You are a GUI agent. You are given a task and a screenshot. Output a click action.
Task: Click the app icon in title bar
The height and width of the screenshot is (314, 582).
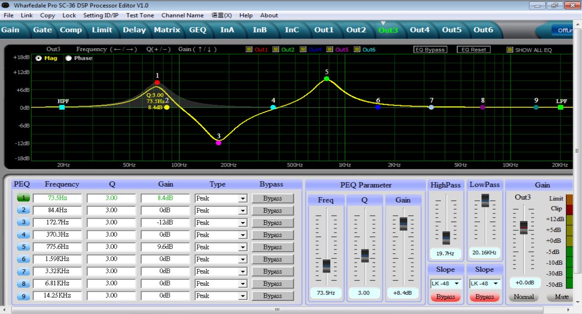pos(6,5)
